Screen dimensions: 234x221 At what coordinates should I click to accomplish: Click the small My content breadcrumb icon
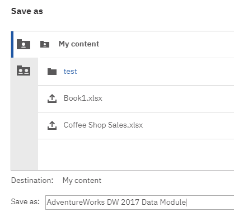coord(45,44)
